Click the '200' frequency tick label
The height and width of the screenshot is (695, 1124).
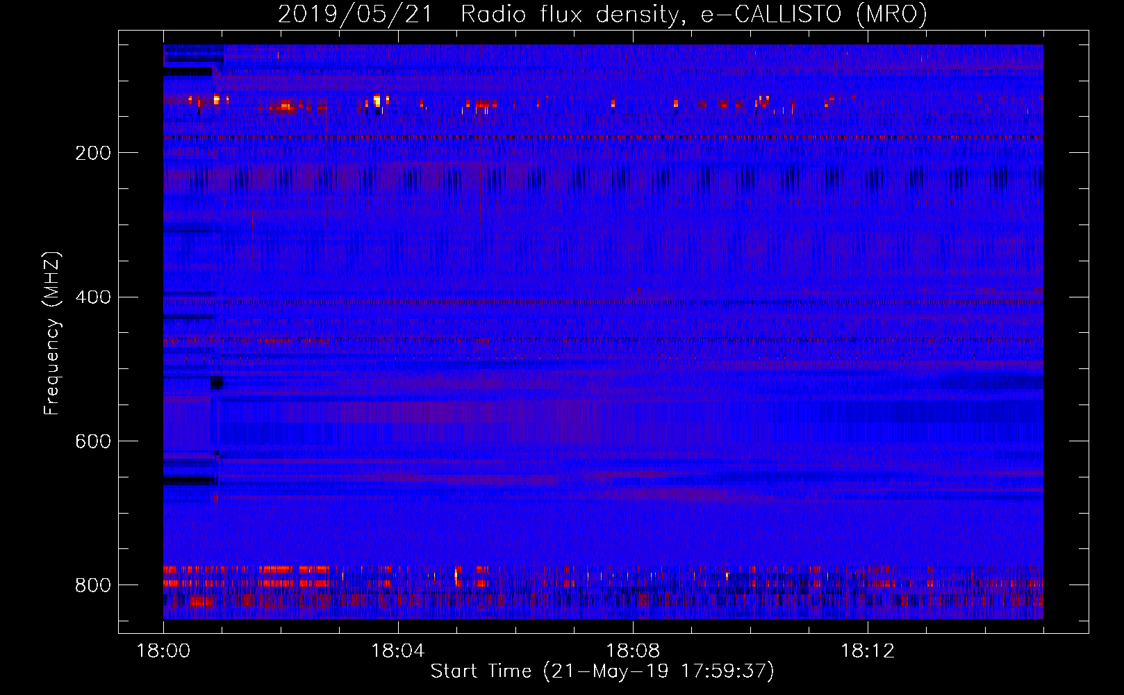click(x=93, y=153)
